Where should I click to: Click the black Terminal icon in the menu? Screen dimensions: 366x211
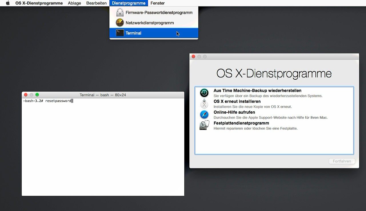(x=120, y=33)
